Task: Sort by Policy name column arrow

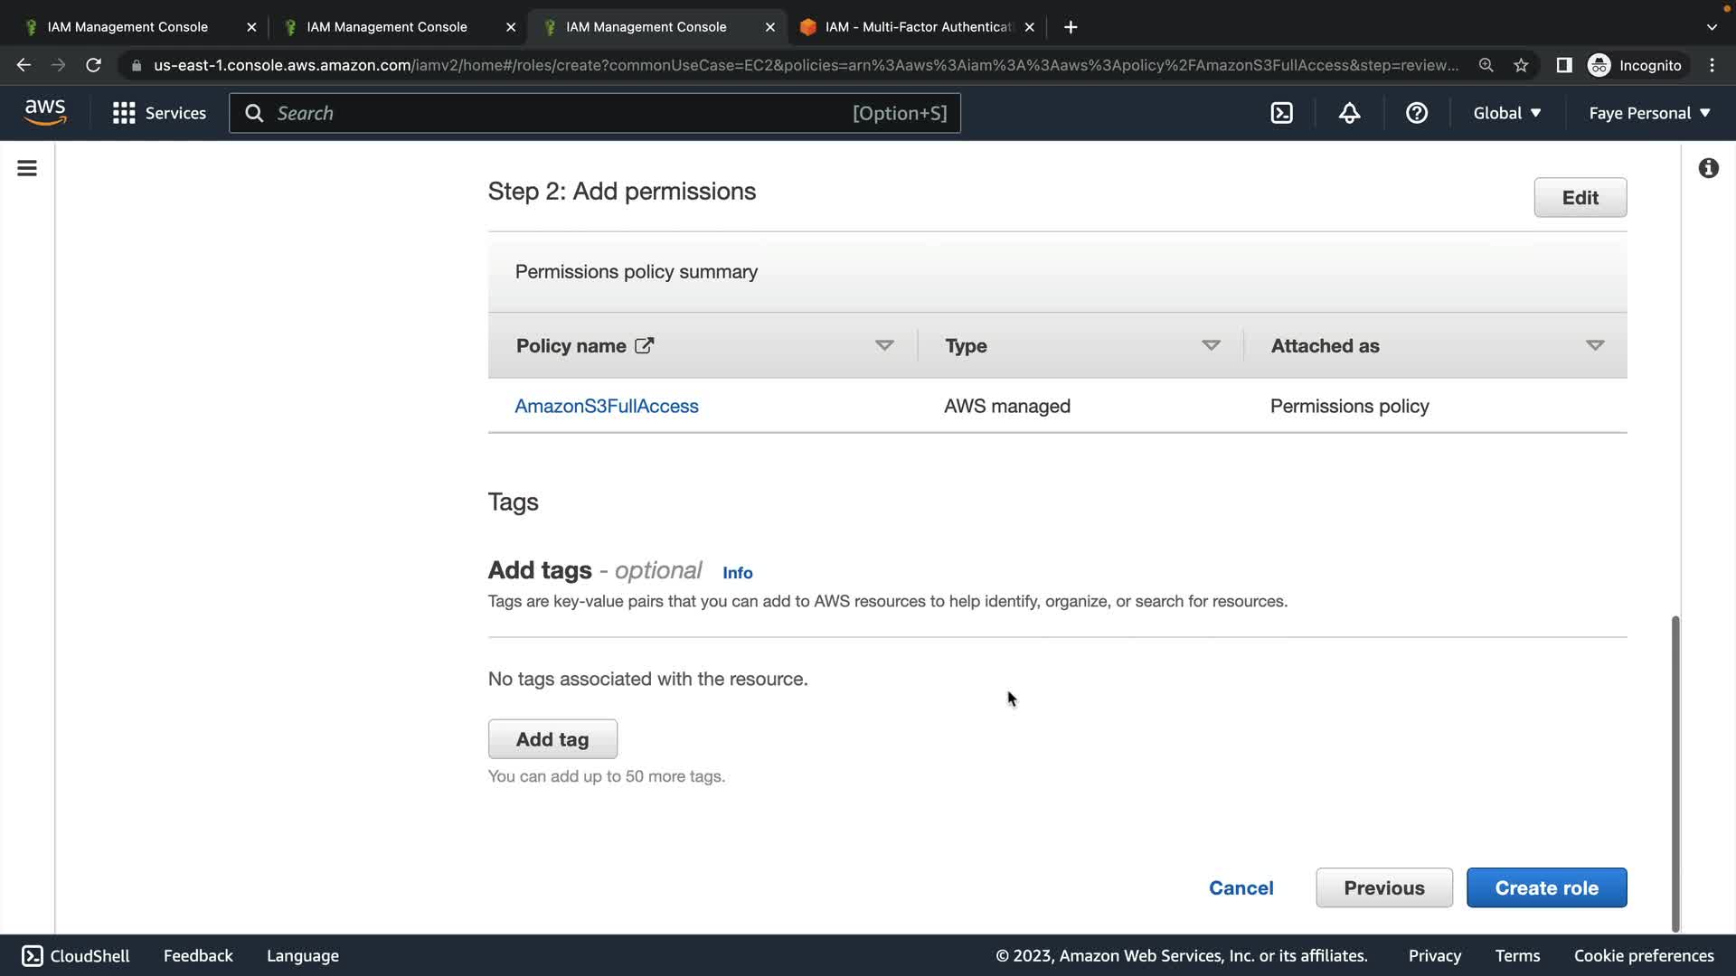Action: (884, 345)
